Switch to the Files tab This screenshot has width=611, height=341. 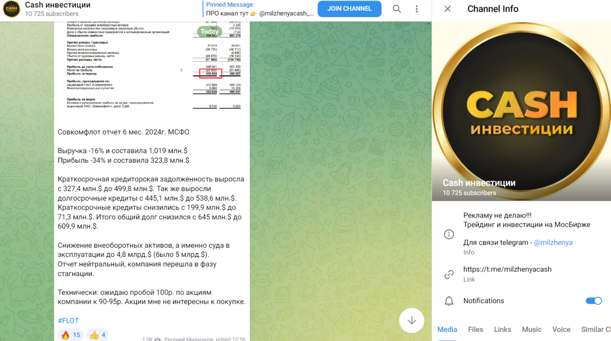pyautogui.click(x=475, y=329)
